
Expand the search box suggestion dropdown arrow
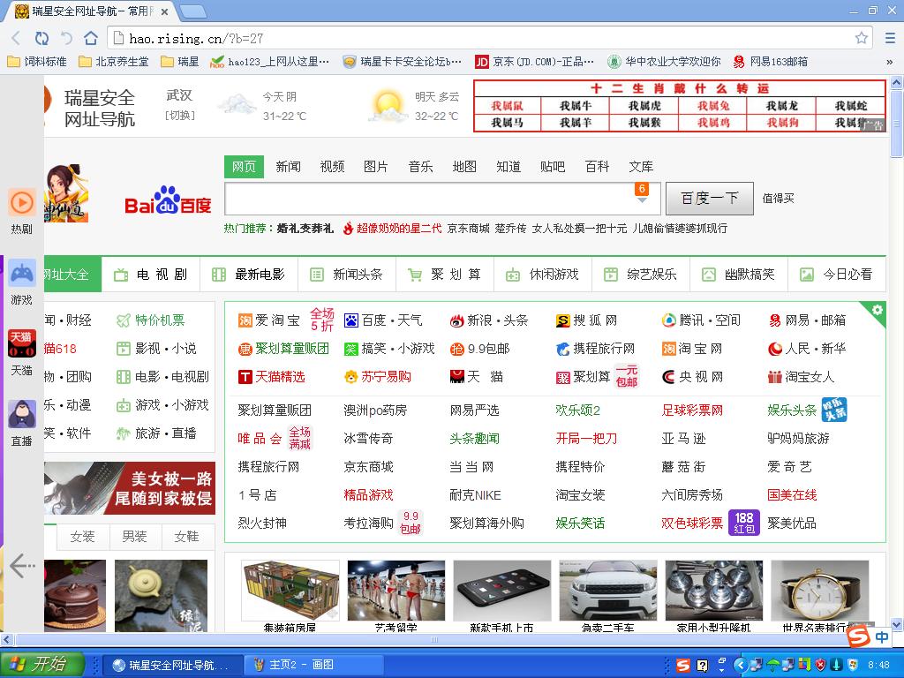[x=642, y=200]
